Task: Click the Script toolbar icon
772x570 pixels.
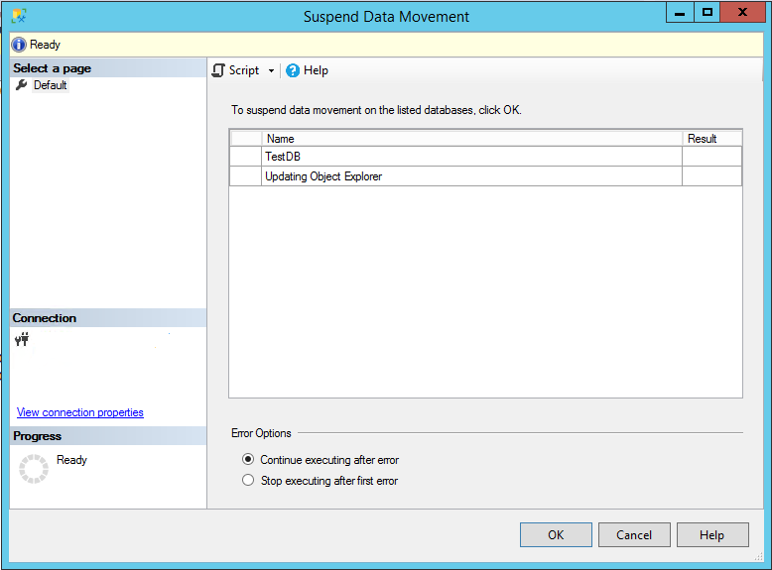Action: tap(219, 70)
